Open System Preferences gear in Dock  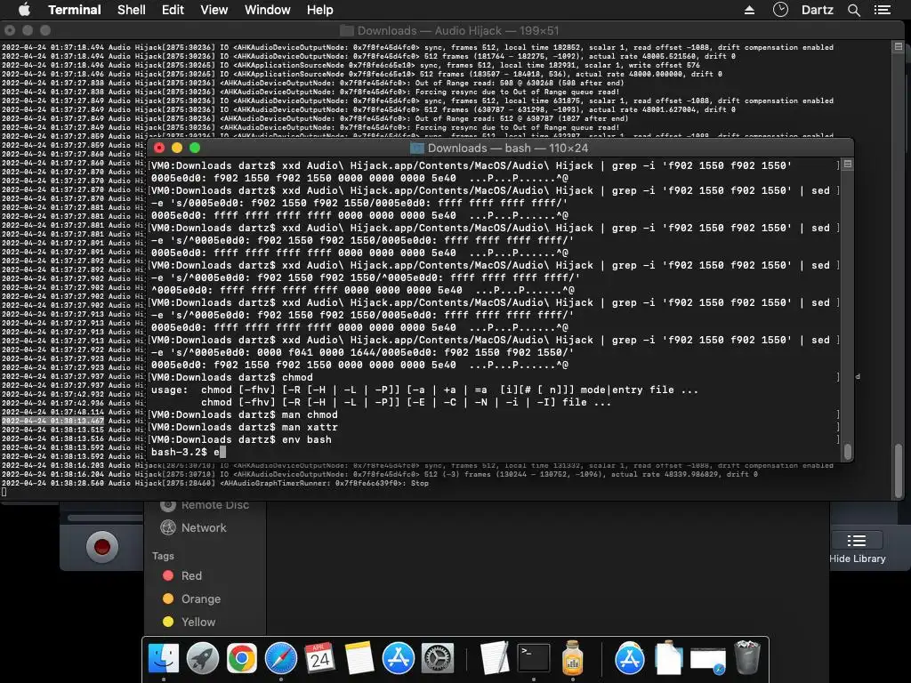tap(437, 658)
